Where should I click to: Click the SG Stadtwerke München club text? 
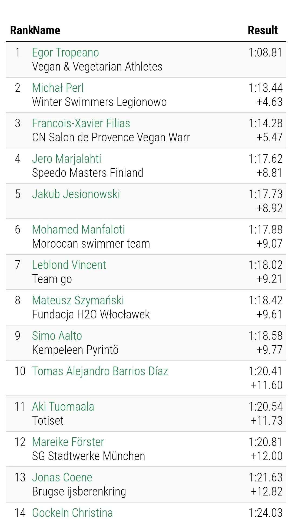pyautogui.click(x=88, y=456)
